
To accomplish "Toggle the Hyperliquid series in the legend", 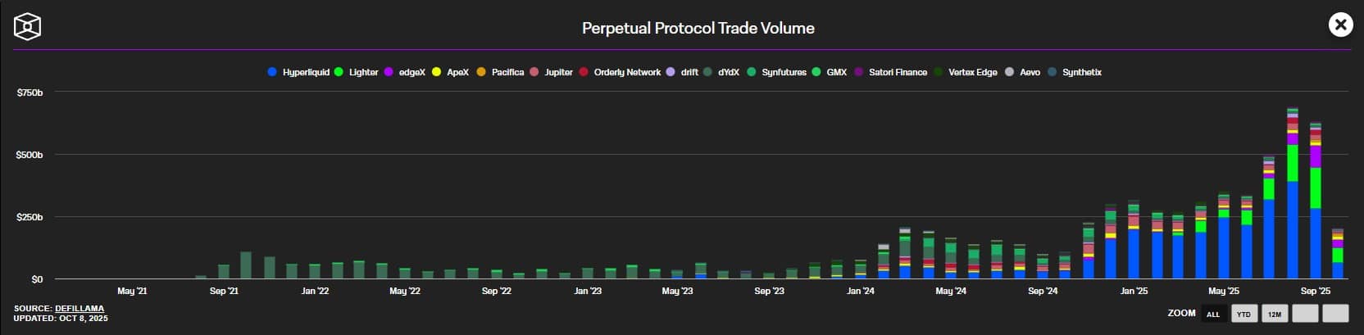I will tap(299, 72).
